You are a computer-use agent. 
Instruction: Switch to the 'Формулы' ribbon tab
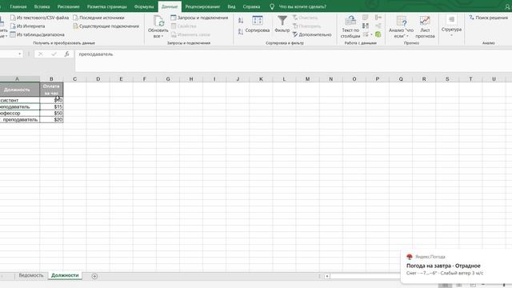144,6
